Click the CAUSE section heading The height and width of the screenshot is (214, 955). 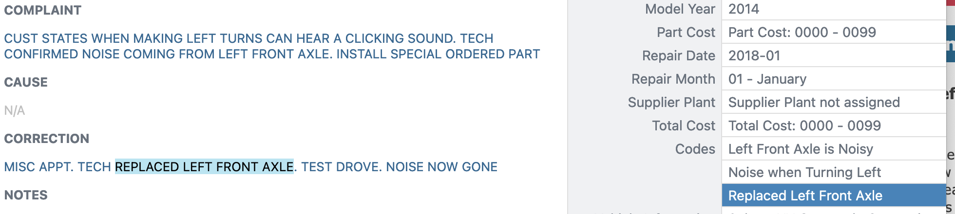tap(26, 82)
